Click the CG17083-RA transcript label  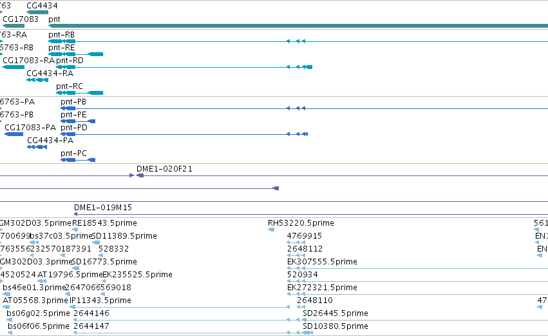pyautogui.click(x=29, y=61)
